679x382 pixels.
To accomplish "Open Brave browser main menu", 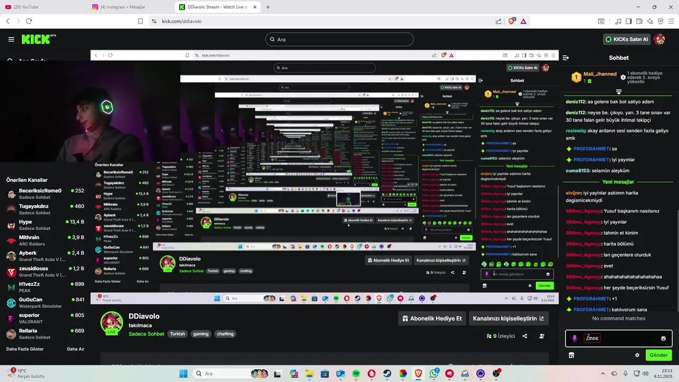I will click(671, 21).
